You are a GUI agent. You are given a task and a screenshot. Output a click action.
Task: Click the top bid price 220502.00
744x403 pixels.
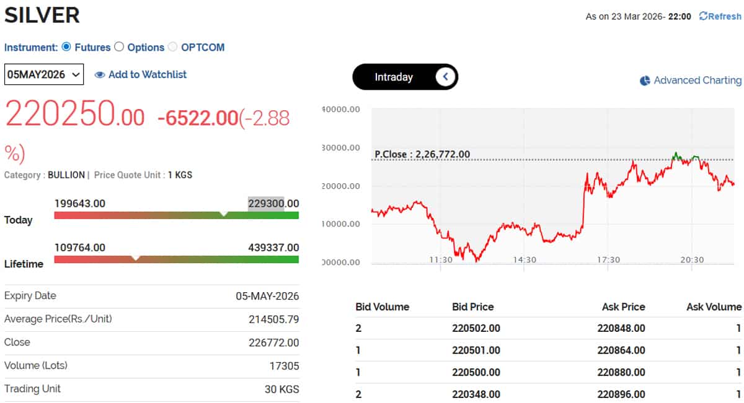(476, 328)
